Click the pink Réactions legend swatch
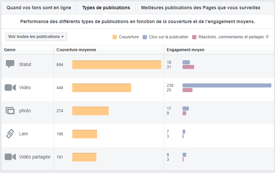275x173 pixels. [x=194, y=37]
